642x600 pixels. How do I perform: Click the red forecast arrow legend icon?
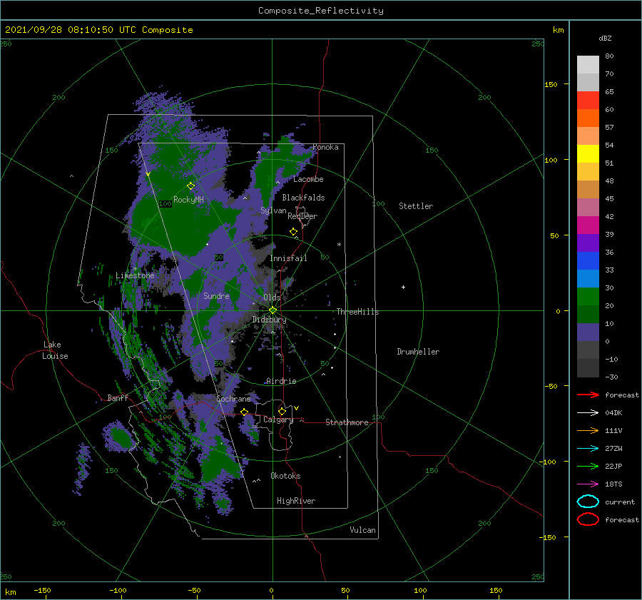pyautogui.click(x=588, y=395)
